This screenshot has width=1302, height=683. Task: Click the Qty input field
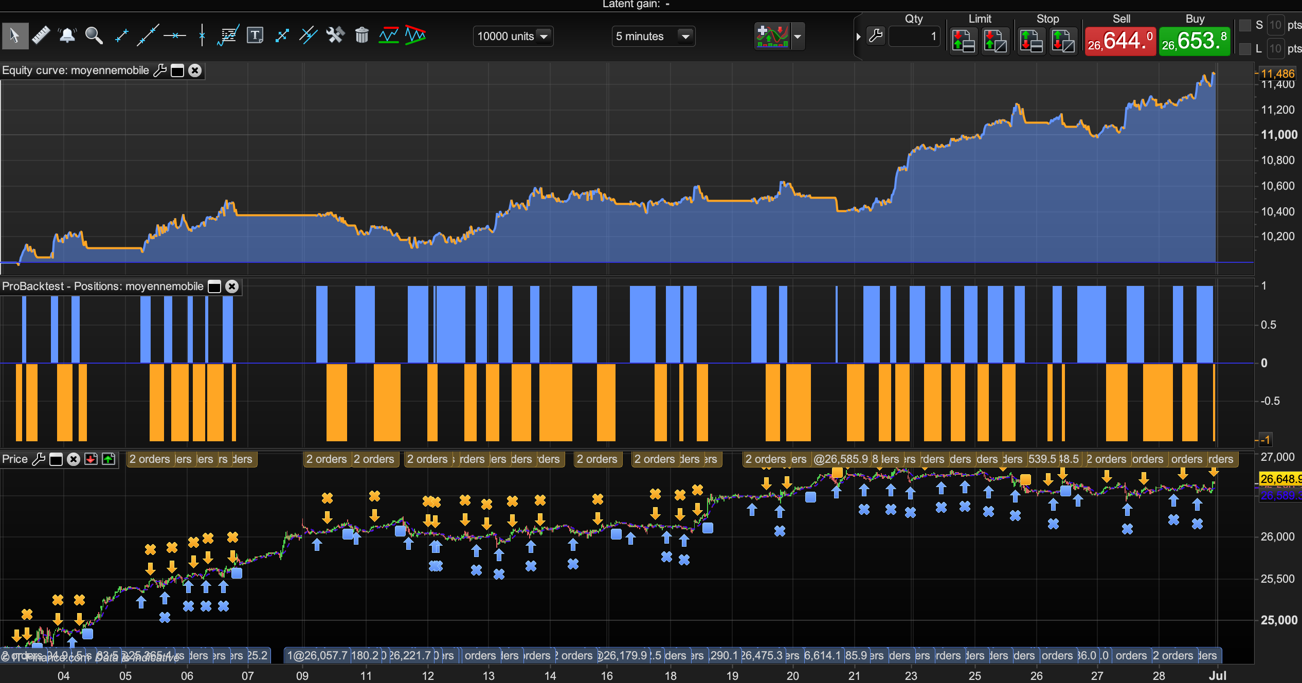(x=914, y=37)
